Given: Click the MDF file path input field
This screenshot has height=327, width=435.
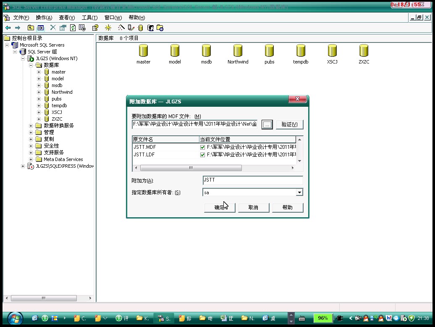Looking at the screenshot, I should coord(195,124).
